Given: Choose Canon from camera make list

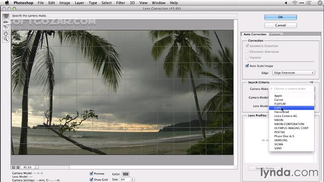Looking at the screenshot, I should 291,100.
